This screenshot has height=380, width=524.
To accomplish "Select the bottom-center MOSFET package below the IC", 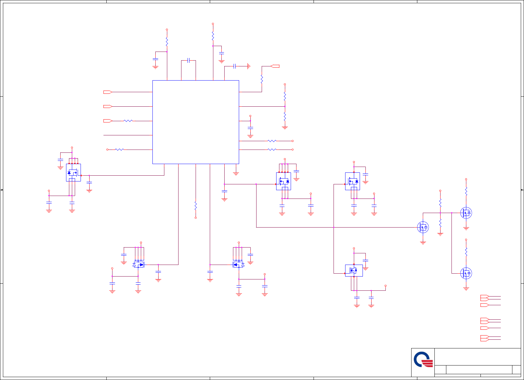I will [x=238, y=265].
